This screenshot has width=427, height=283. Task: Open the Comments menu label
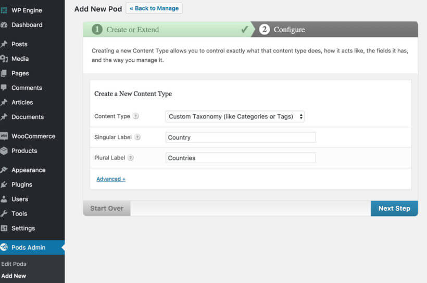click(27, 88)
